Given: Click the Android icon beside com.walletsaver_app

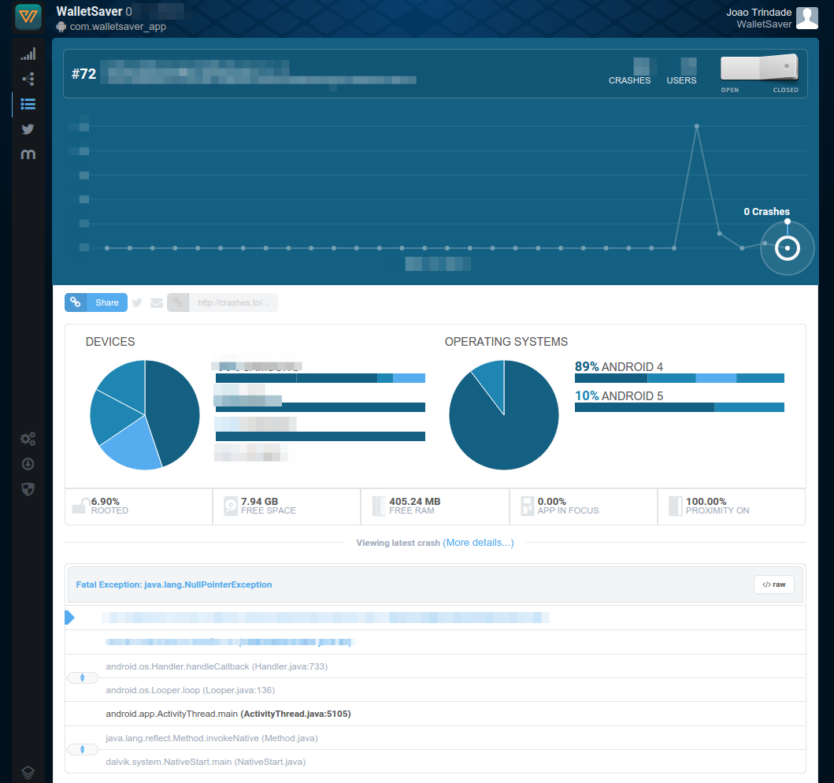Looking at the screenshot, I should tap(61, 27).
